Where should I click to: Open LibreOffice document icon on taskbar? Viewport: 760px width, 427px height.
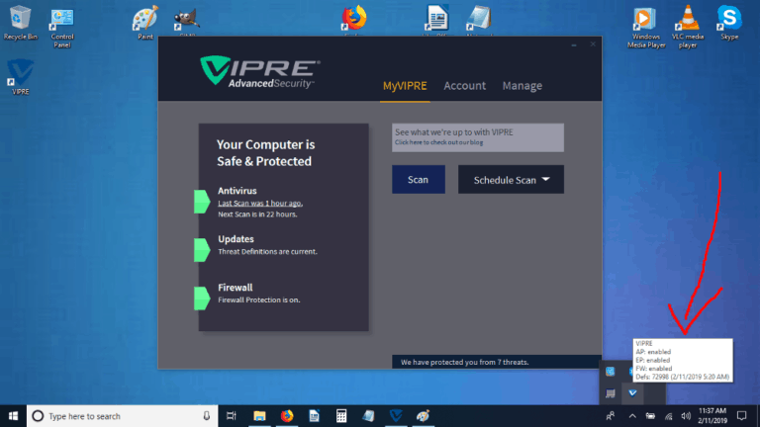[x=314, y=416]
